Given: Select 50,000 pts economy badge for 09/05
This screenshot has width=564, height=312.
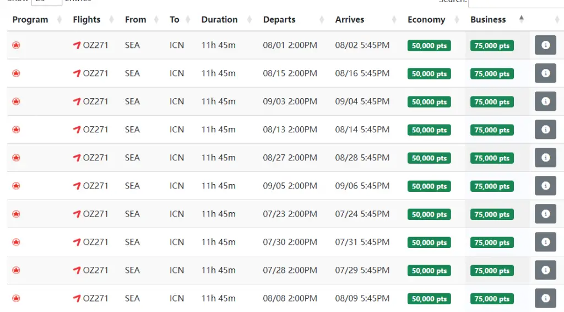Looking at the screenshot, I should 429,186.
